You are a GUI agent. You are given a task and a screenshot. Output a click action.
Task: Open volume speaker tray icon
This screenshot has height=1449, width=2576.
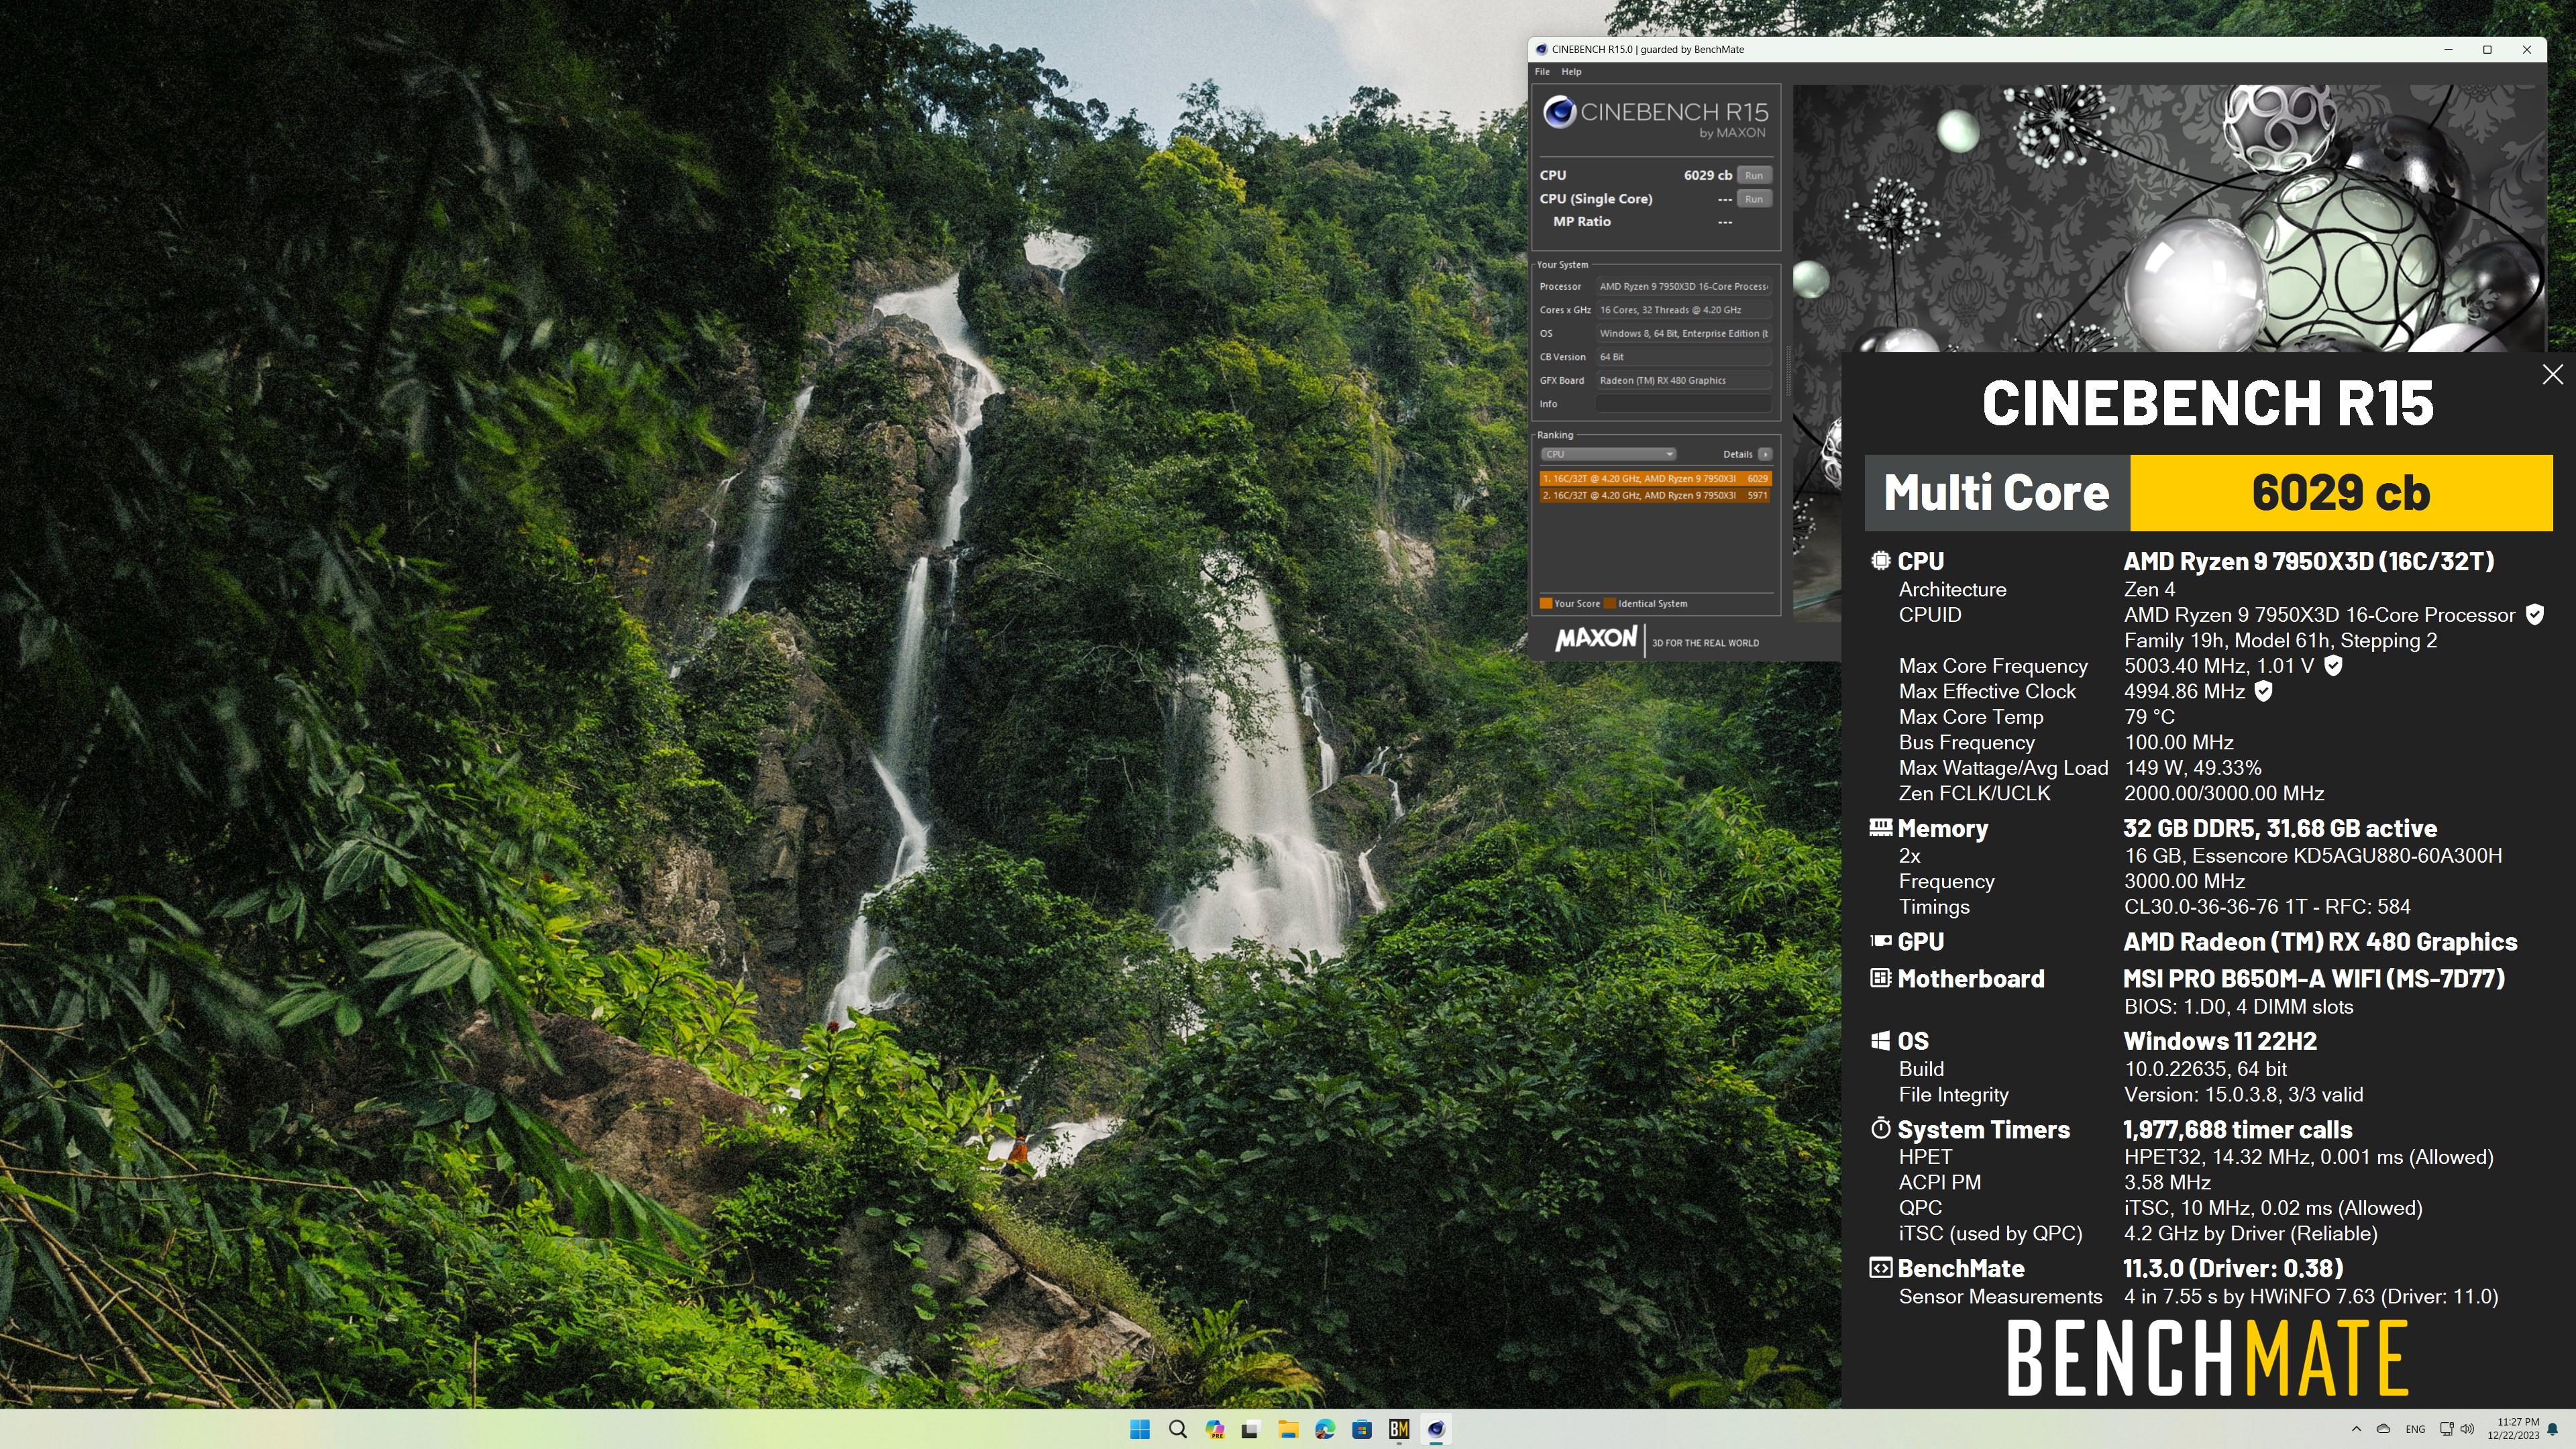[2467, 1429]
